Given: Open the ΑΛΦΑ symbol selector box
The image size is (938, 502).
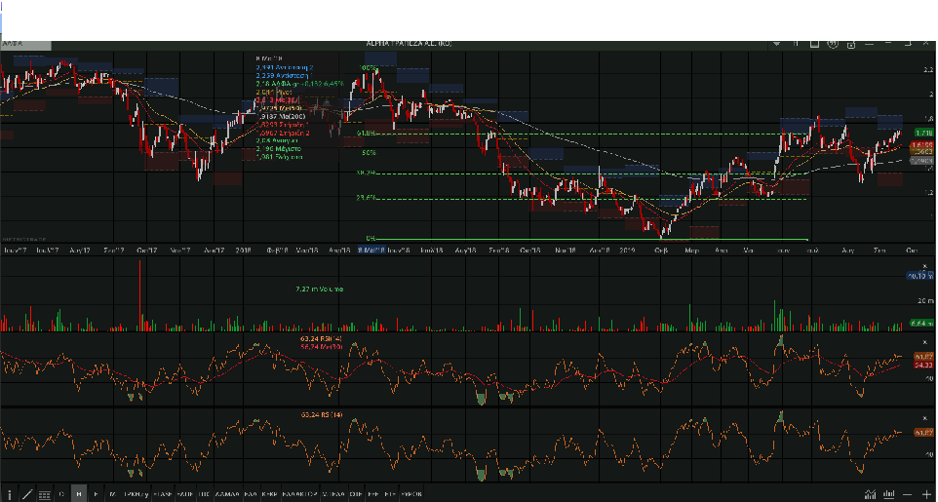Looking at the screenshot, I should click(x=26, y=44).
